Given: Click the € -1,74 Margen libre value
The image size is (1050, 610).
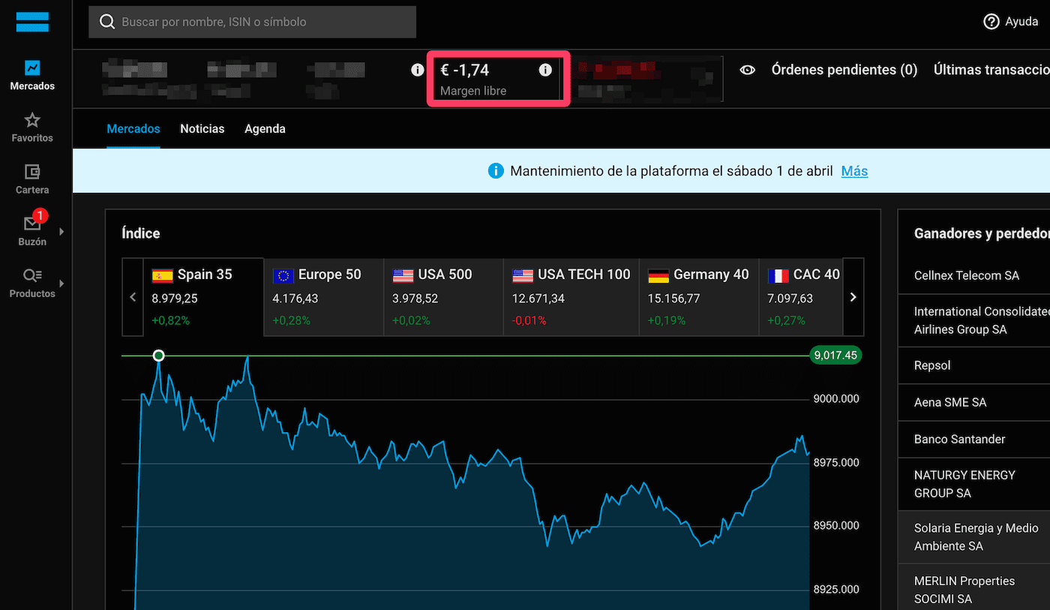Looking at the screenshot, I should pos(465,70).
